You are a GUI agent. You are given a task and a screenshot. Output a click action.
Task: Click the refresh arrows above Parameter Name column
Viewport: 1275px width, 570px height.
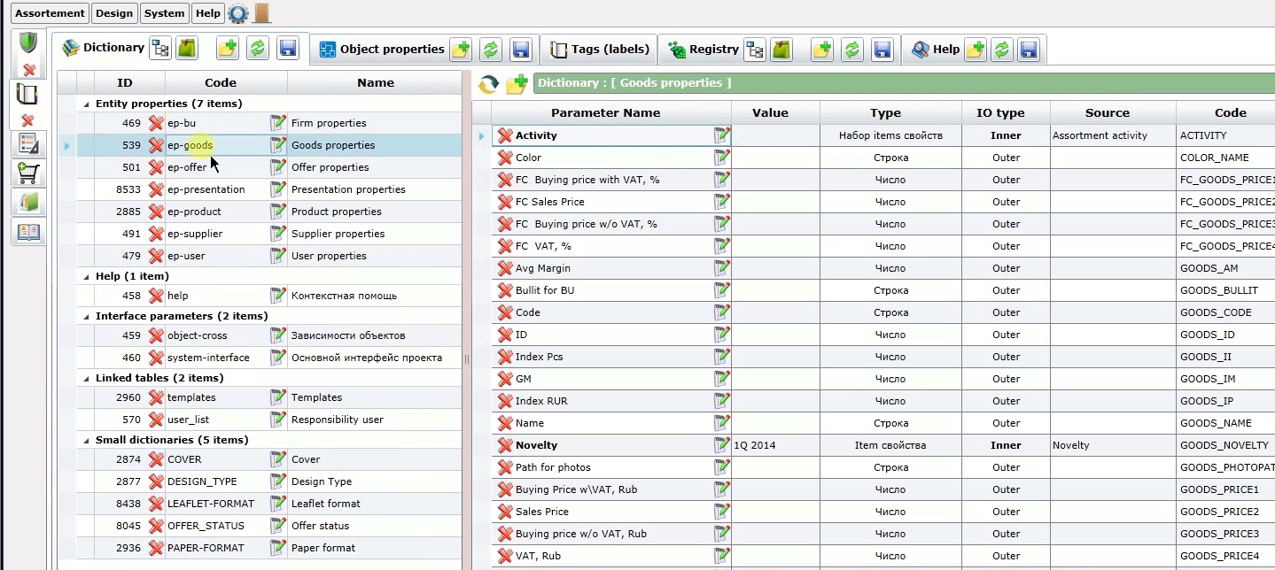488,84
